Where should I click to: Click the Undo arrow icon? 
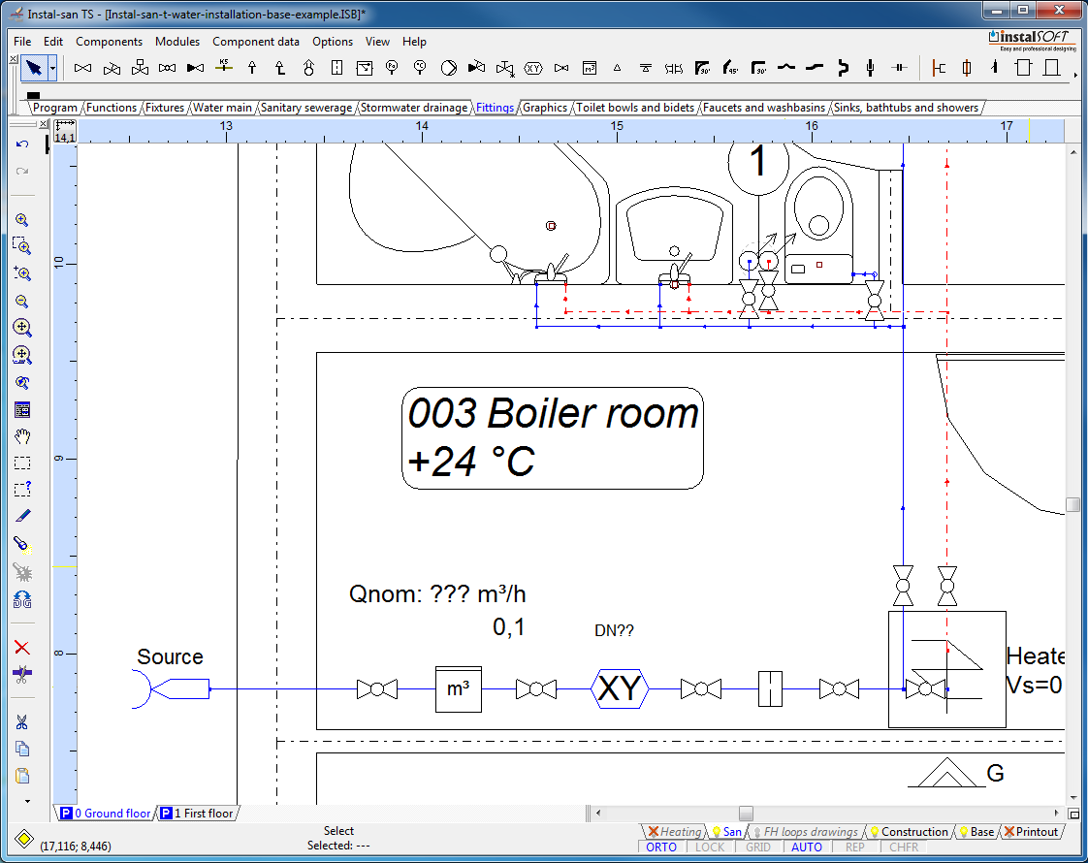click(22, 144)
